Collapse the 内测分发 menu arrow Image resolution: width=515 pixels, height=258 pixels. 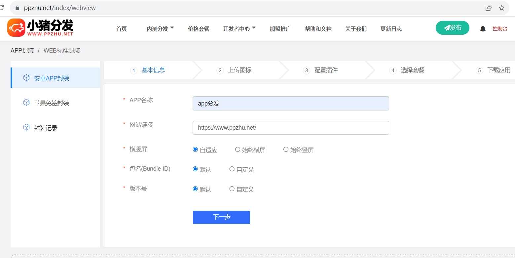tap(172, 27)
